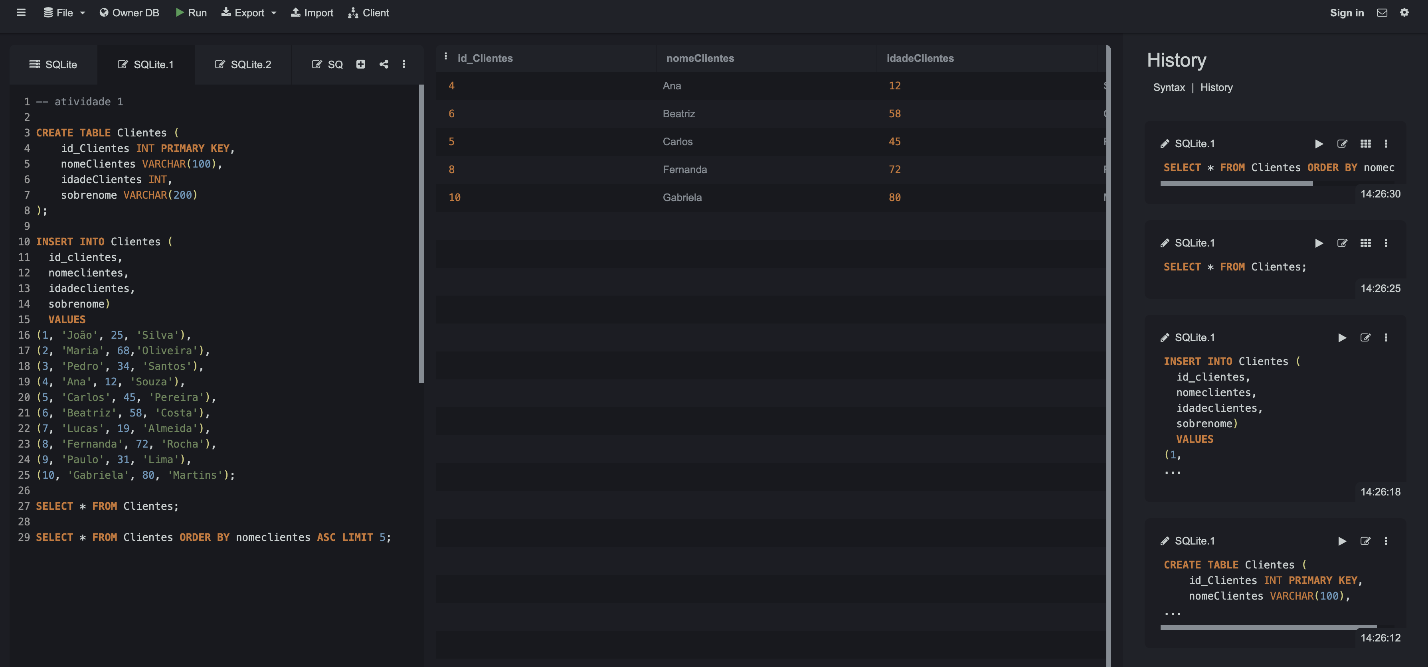Switch to the SQLite.2 tab

(243, 64)
